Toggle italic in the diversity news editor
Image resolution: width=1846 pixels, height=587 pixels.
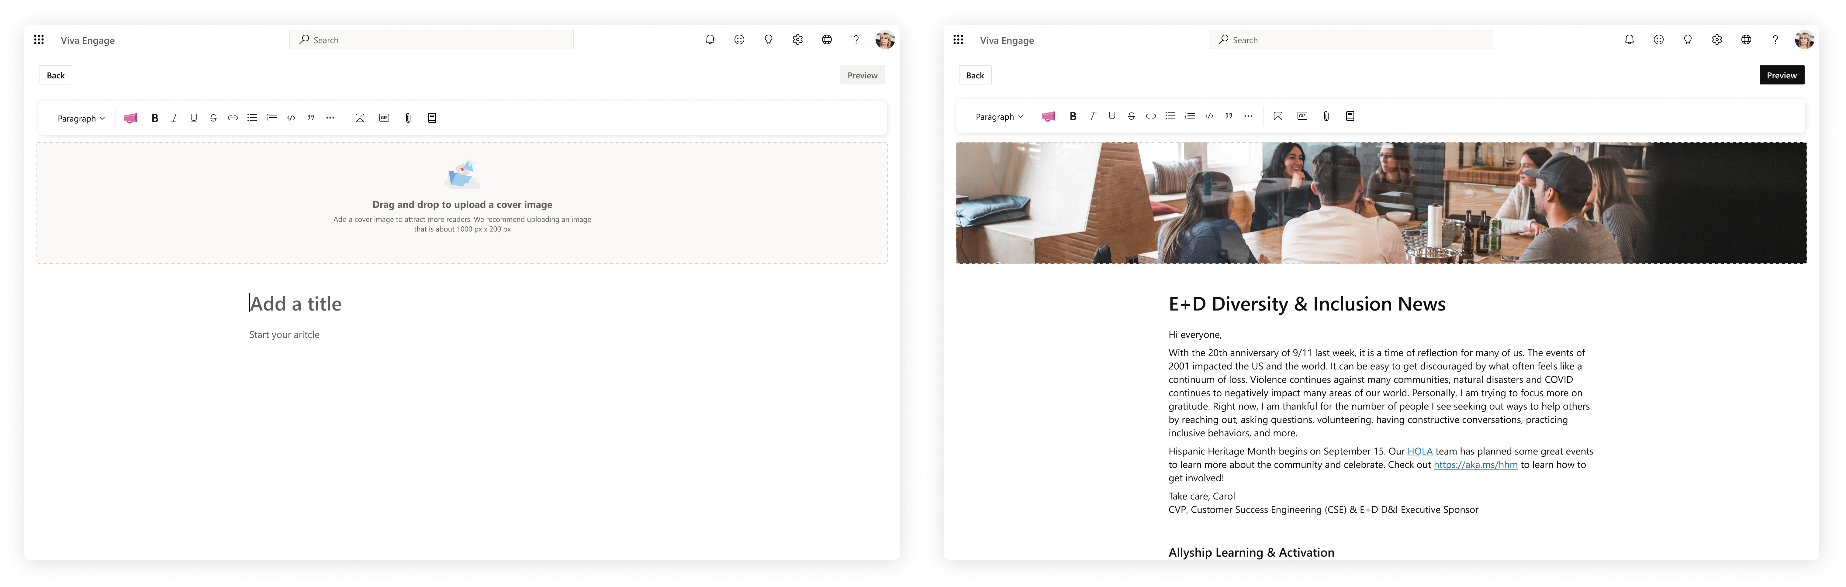[1092, 116]
